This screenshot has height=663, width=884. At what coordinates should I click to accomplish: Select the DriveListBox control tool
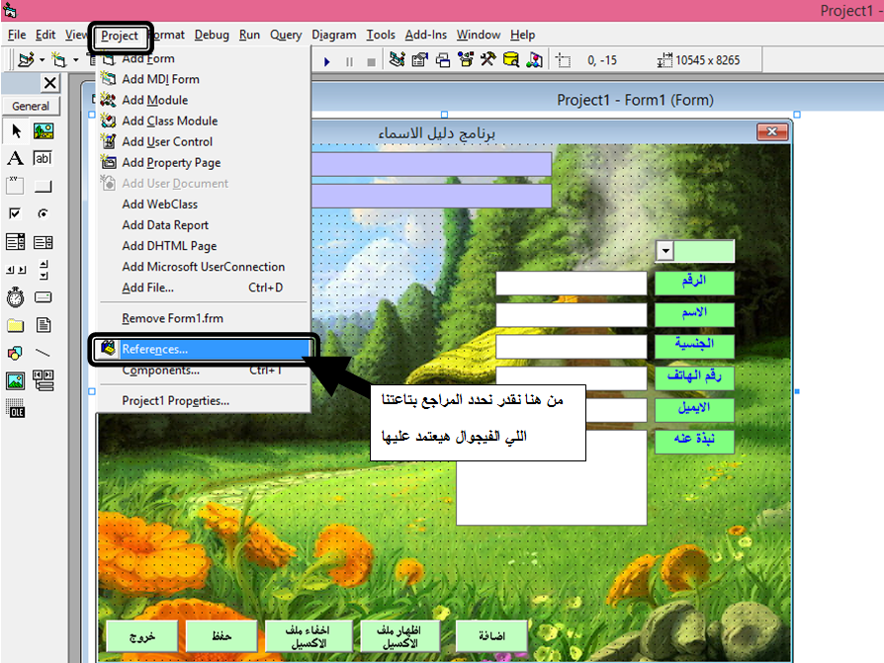44,297
